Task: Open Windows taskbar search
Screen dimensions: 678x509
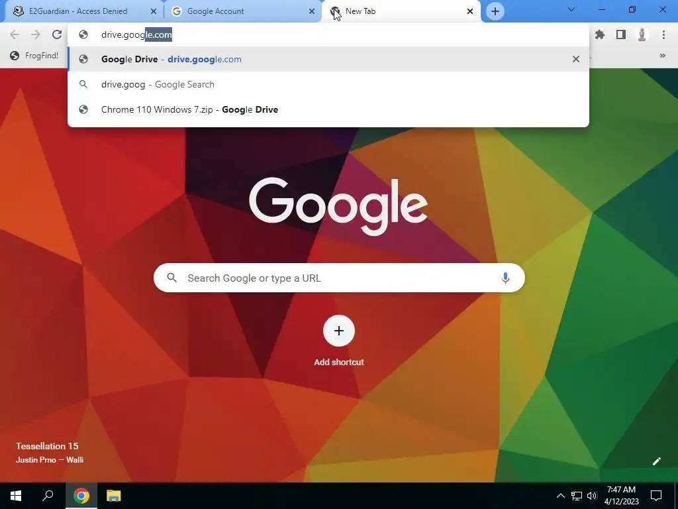Action: (x=48, y=496)
